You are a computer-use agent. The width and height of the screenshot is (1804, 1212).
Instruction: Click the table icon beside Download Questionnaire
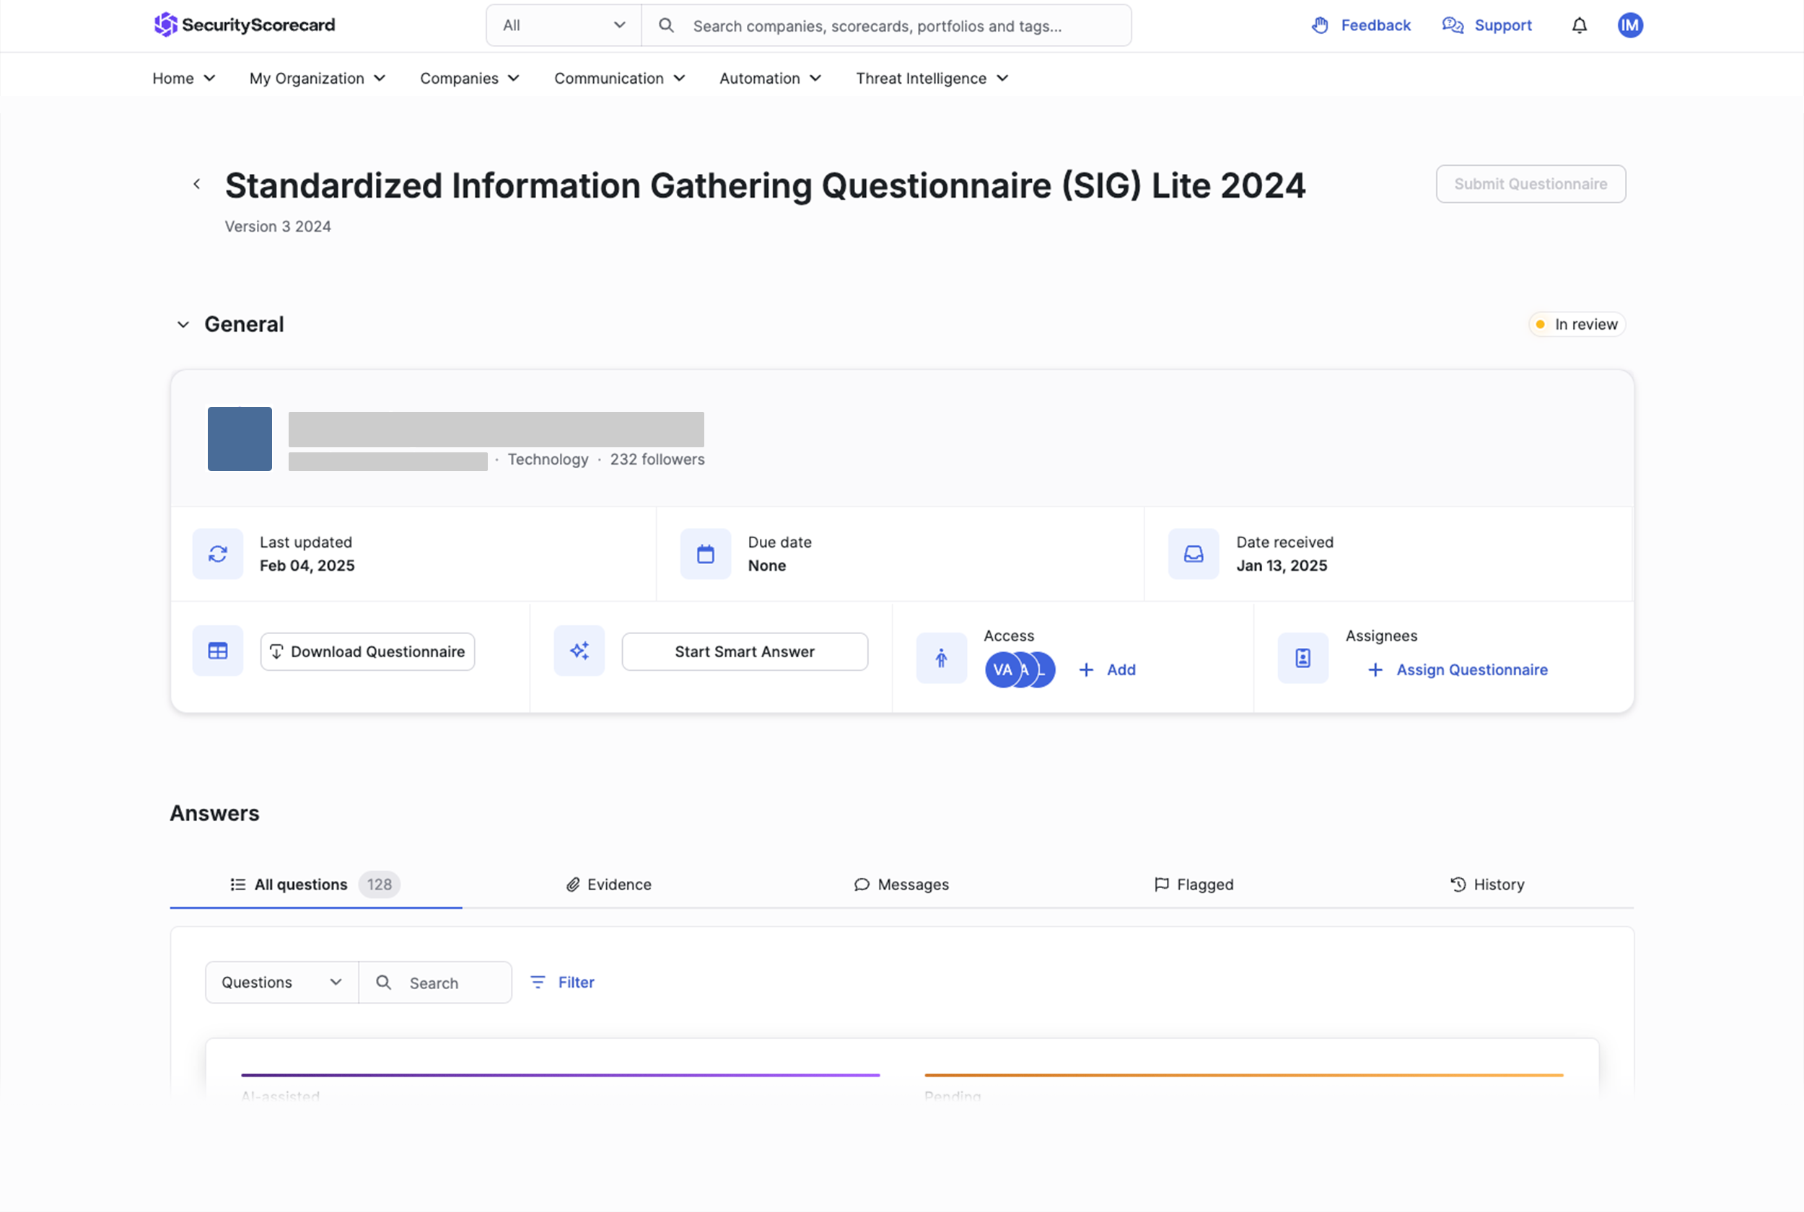(218, 651)
